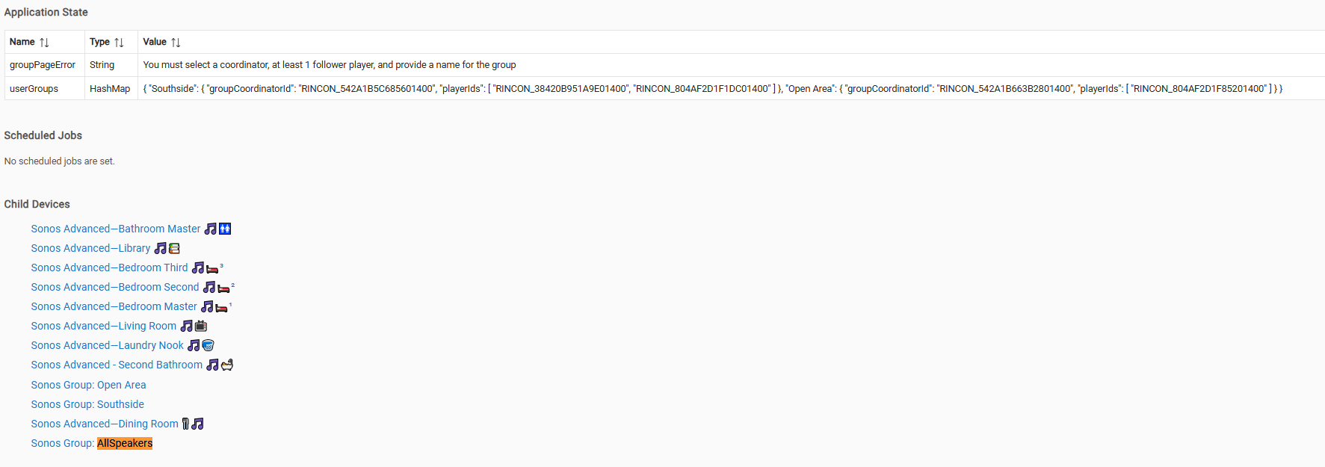Click music note icon next to Laundry Nook
The width and height of the screenshot is (1325, 467).
194,345
